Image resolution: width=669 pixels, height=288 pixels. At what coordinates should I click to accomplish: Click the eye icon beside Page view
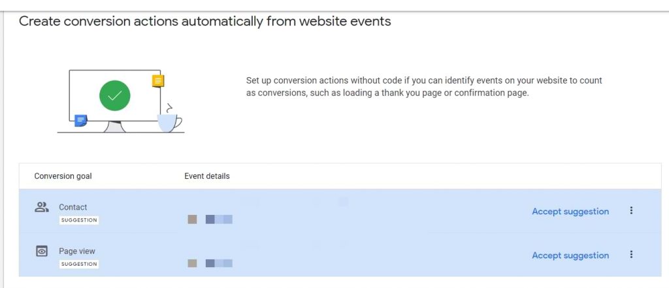42,251
